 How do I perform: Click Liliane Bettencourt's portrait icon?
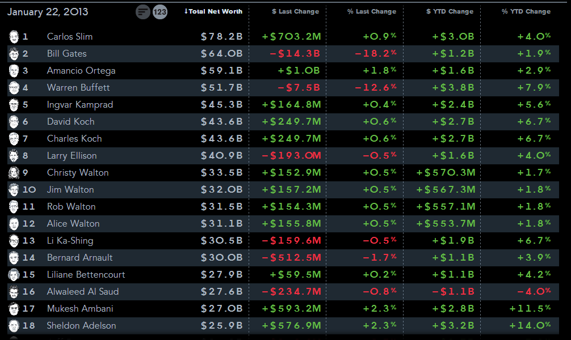[14, 275]
